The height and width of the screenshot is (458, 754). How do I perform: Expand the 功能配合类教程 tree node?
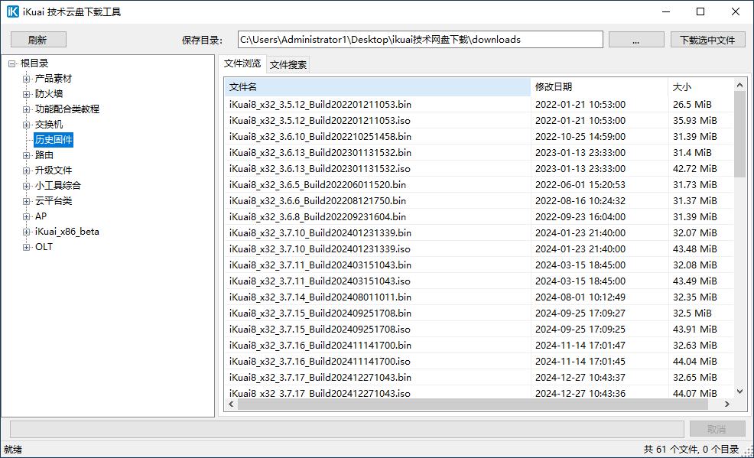click(27, 109)
